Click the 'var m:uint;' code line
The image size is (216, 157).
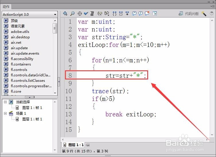click(x=97, y=22)
